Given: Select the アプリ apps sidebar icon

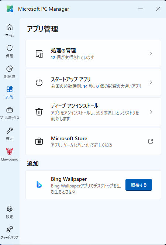Looking at the screenshot, I should (x=10, y=89).
